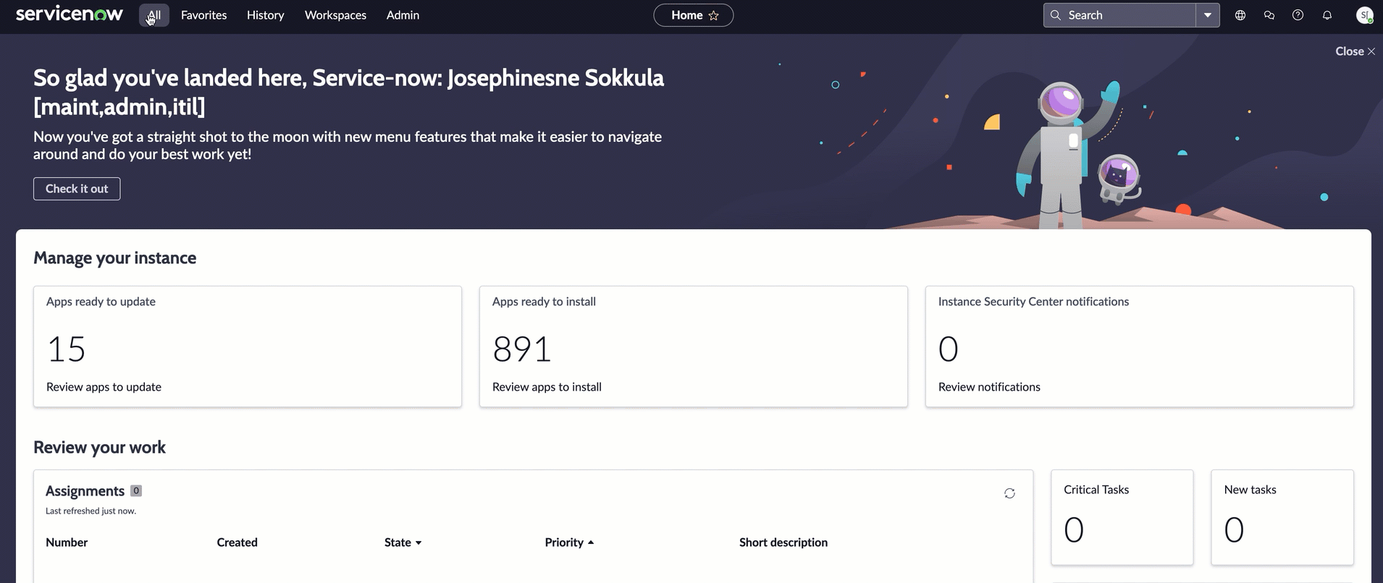Click the Home page pill
The width and height of the screenshot is (1383, 583).
[x=693, y=15]
